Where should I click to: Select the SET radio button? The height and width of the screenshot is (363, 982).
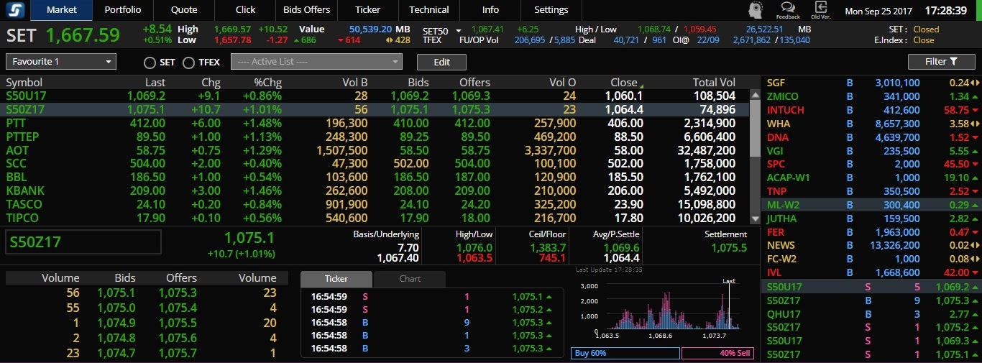pos(150,63)
